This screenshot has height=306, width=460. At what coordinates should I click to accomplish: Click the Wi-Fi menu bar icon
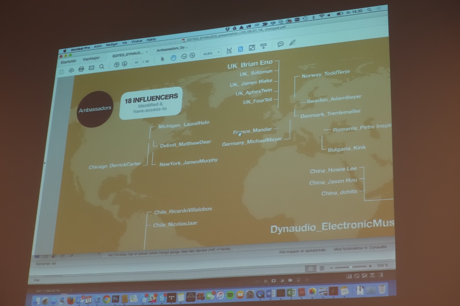pyautogui.click(x=321, y=16)
